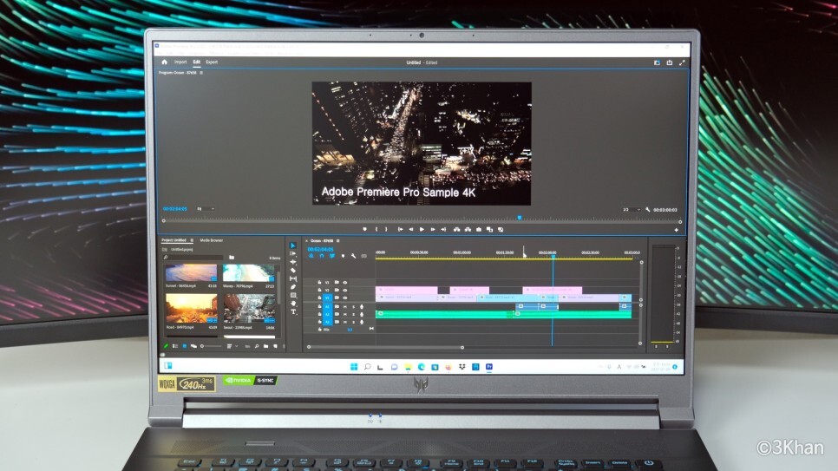
Task: Click the New Item icon
Action: (275, 346)
